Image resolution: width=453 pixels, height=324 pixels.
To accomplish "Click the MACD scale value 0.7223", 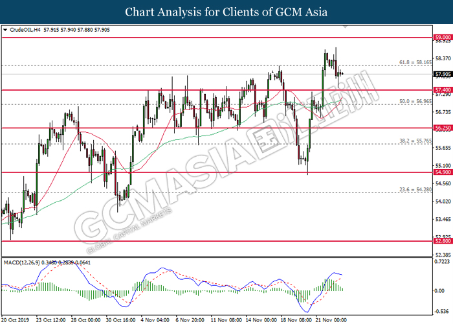I will tap(443, 262).
